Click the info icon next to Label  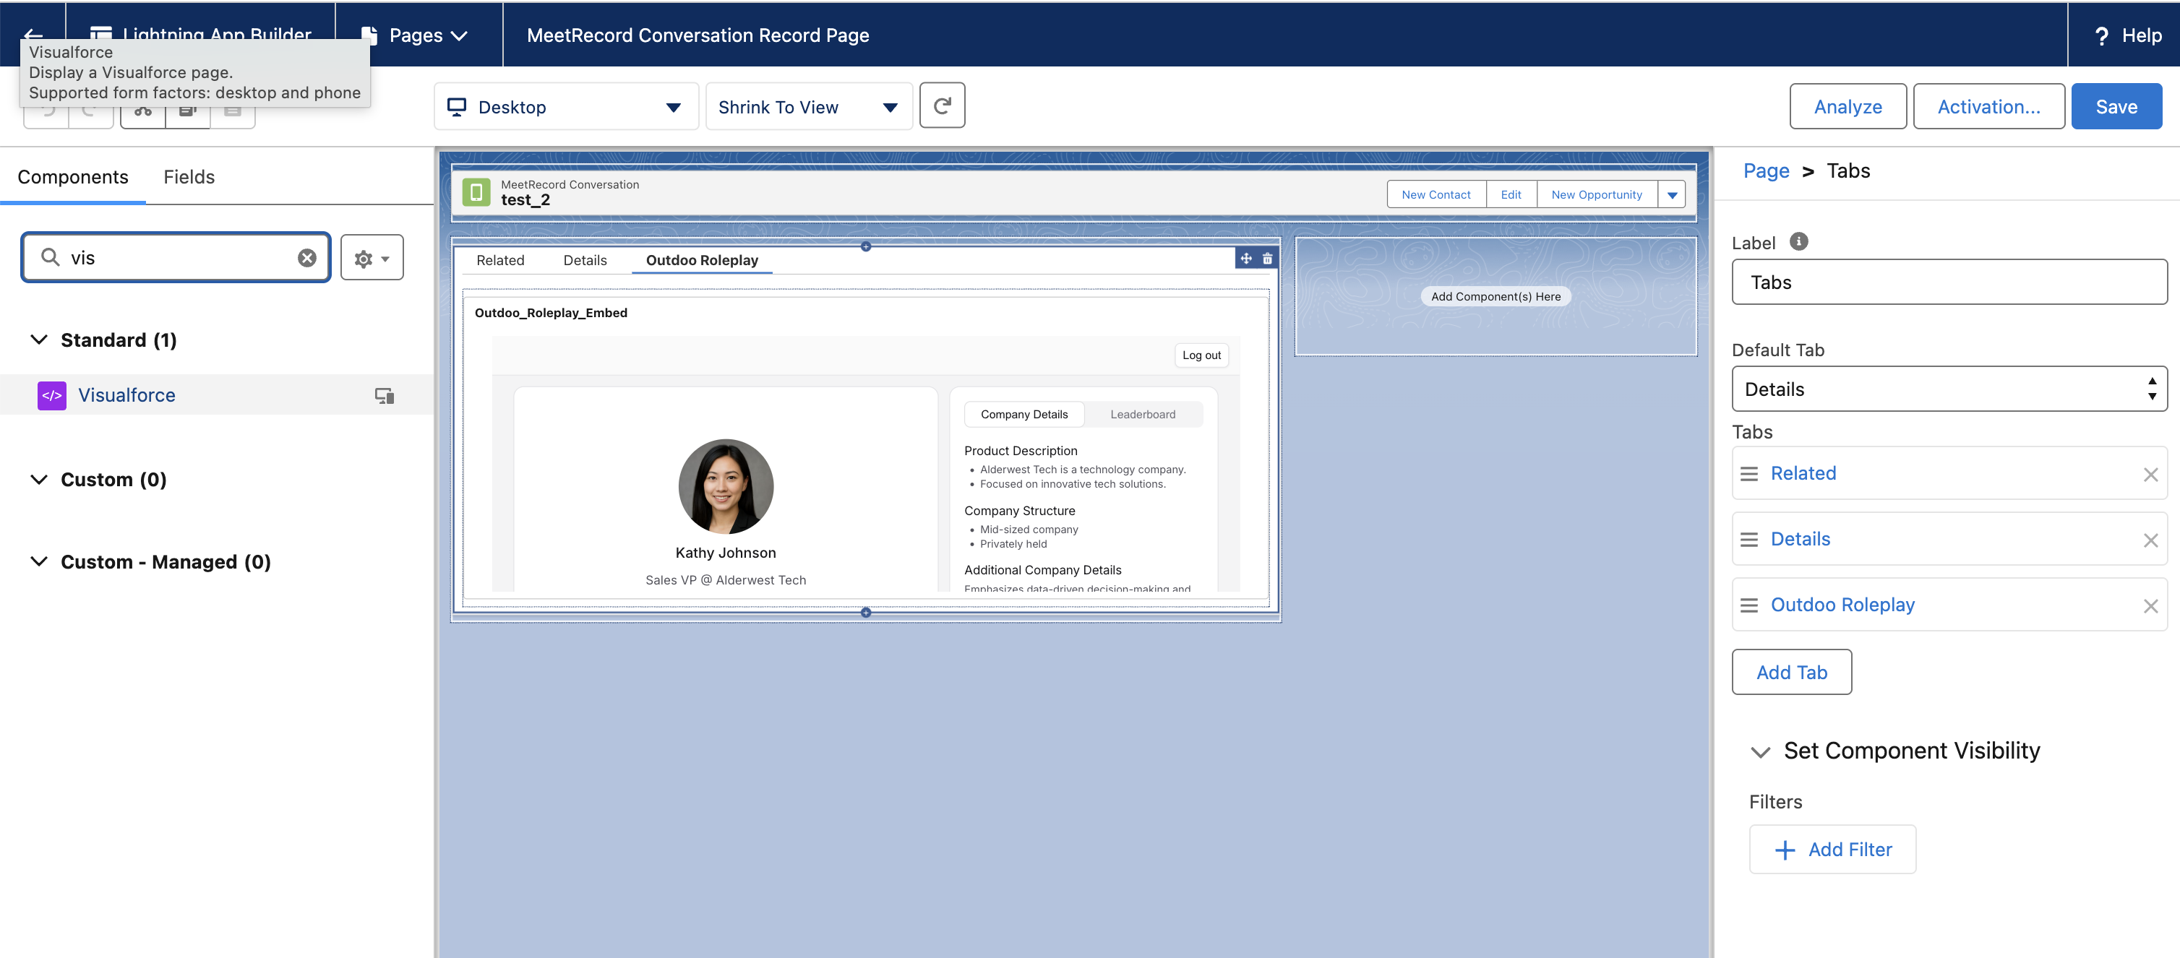(1798, 242)
